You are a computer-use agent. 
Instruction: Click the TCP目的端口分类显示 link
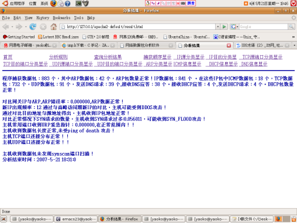(x=25, y=64)
